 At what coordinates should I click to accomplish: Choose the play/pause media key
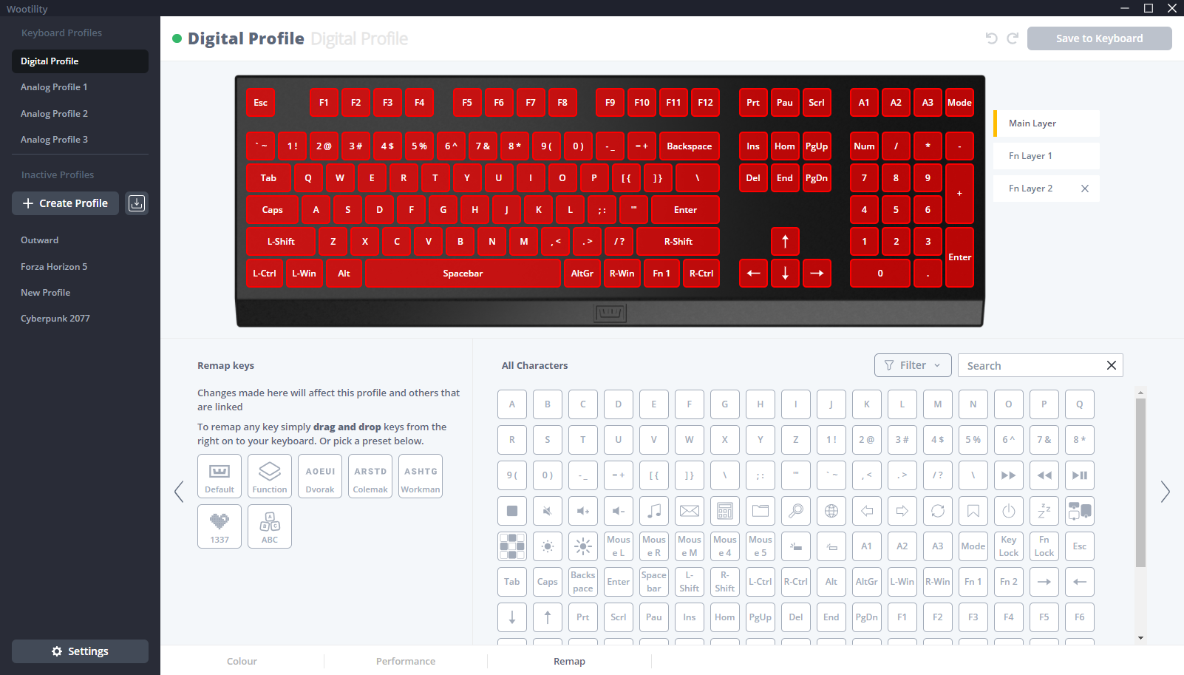click(1080, 475)
